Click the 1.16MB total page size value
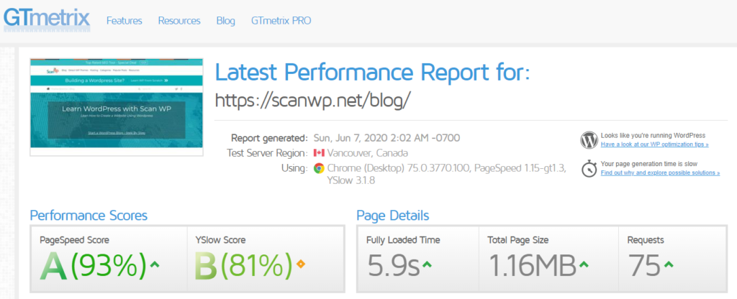737x299 pixels. coord(532,266)
